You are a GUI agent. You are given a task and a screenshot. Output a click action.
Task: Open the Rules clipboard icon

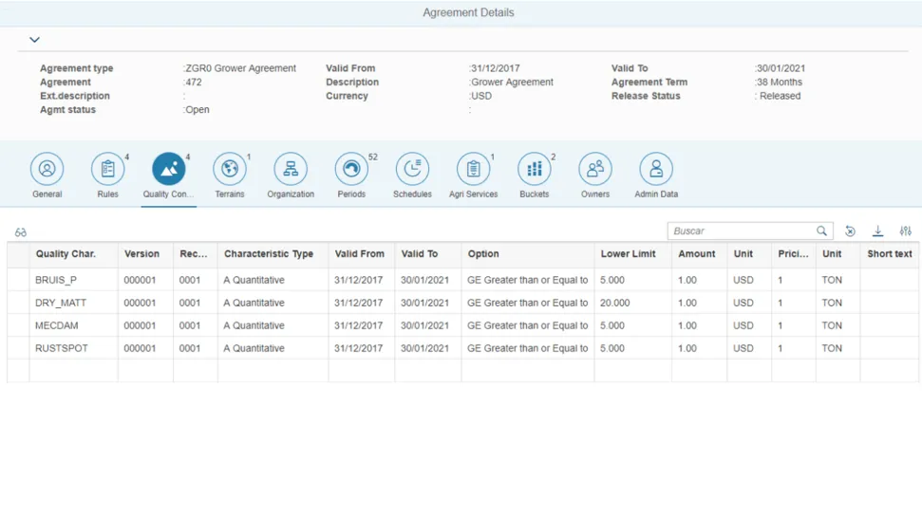coord(107,170)
